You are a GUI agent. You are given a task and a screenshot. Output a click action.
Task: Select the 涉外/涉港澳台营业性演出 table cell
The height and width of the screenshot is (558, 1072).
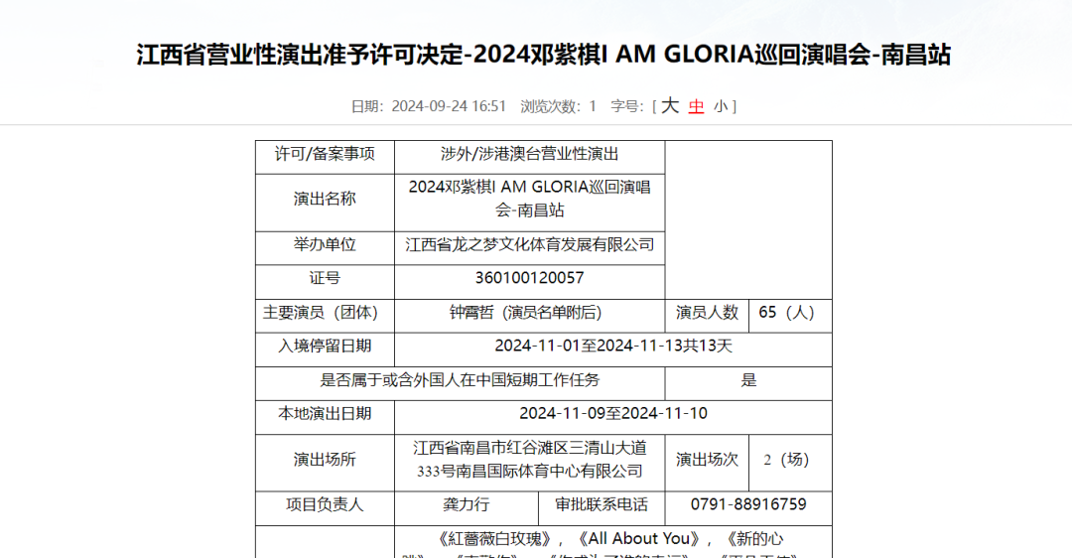click(529, 154)
